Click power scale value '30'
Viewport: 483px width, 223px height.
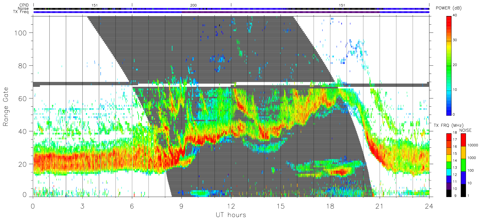point(455,40)
